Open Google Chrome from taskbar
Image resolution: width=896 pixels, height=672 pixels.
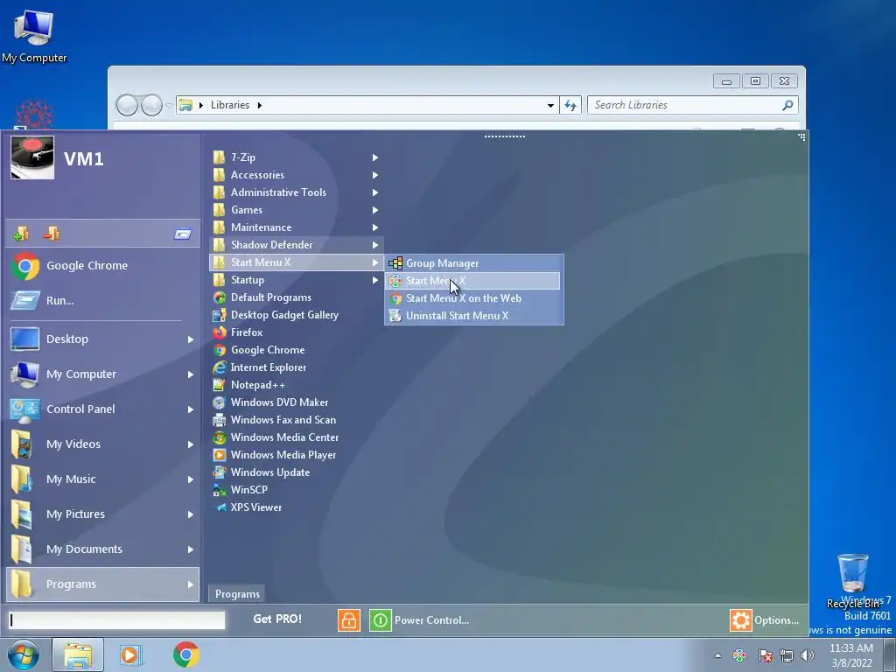coord(185,654)
